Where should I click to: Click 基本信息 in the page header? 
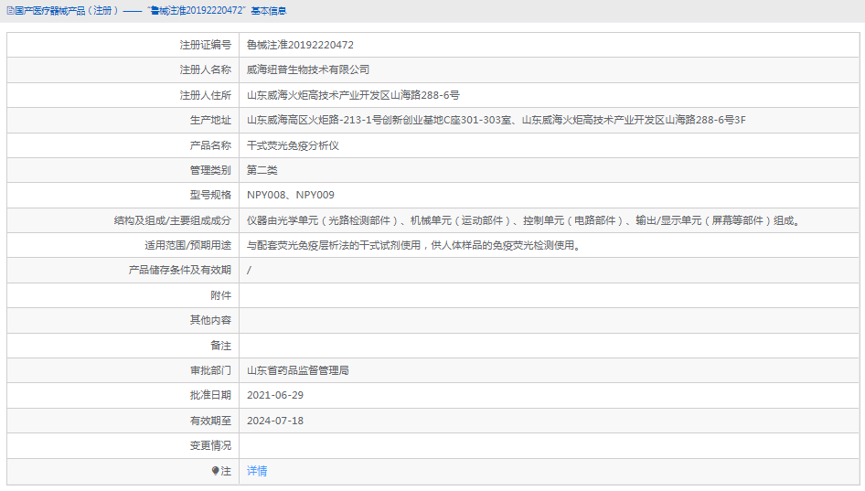click(x=268, y=11)
